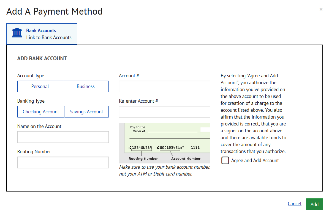Viewport: 329px width, 216px height.
Task: Click the ATM or Debit card note
Action: point(165,171)
